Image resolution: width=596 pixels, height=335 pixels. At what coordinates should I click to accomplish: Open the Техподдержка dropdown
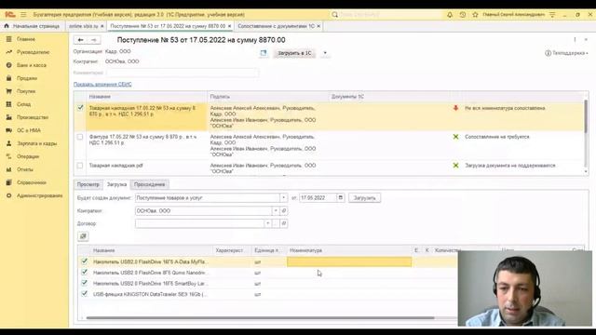point(566,53)
